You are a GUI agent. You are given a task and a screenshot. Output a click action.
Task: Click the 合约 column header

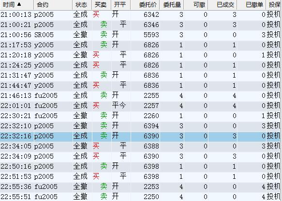tap(53, 5)
